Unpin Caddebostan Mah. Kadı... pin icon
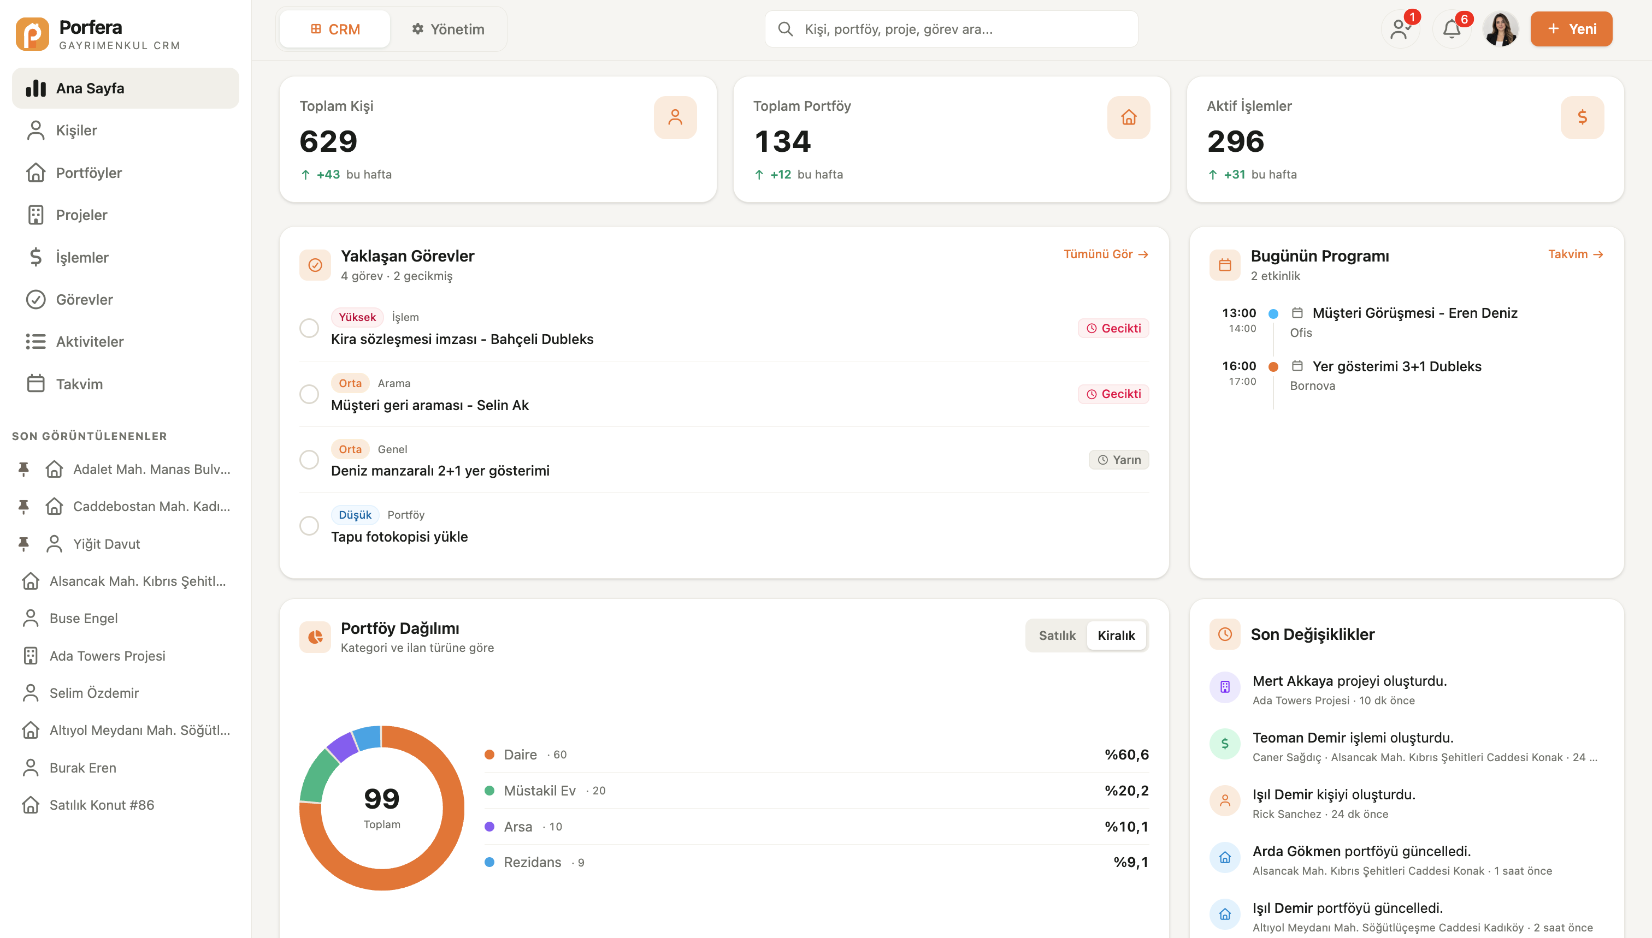Screen dimensions: 1652x938 tap(23, 506)
